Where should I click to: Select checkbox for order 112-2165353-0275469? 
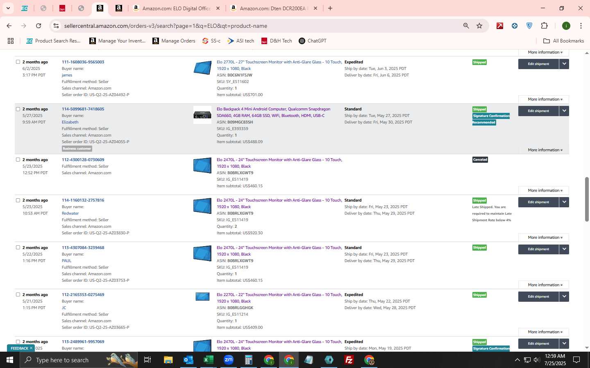(18, 295)
